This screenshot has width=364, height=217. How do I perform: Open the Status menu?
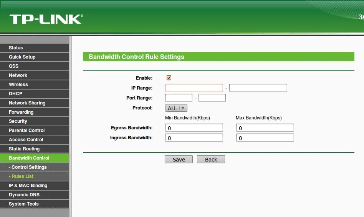[35, 48]
